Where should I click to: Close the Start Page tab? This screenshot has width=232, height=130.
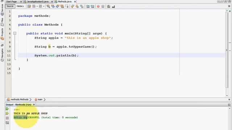(21, 1)
